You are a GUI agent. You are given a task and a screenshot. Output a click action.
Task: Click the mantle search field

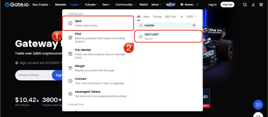(x=167, y=25)
